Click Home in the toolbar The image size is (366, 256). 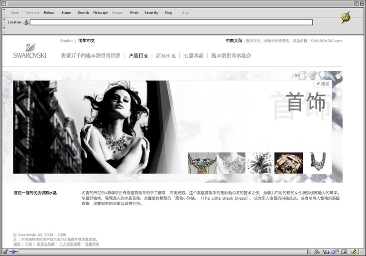(x=66, y=12)
